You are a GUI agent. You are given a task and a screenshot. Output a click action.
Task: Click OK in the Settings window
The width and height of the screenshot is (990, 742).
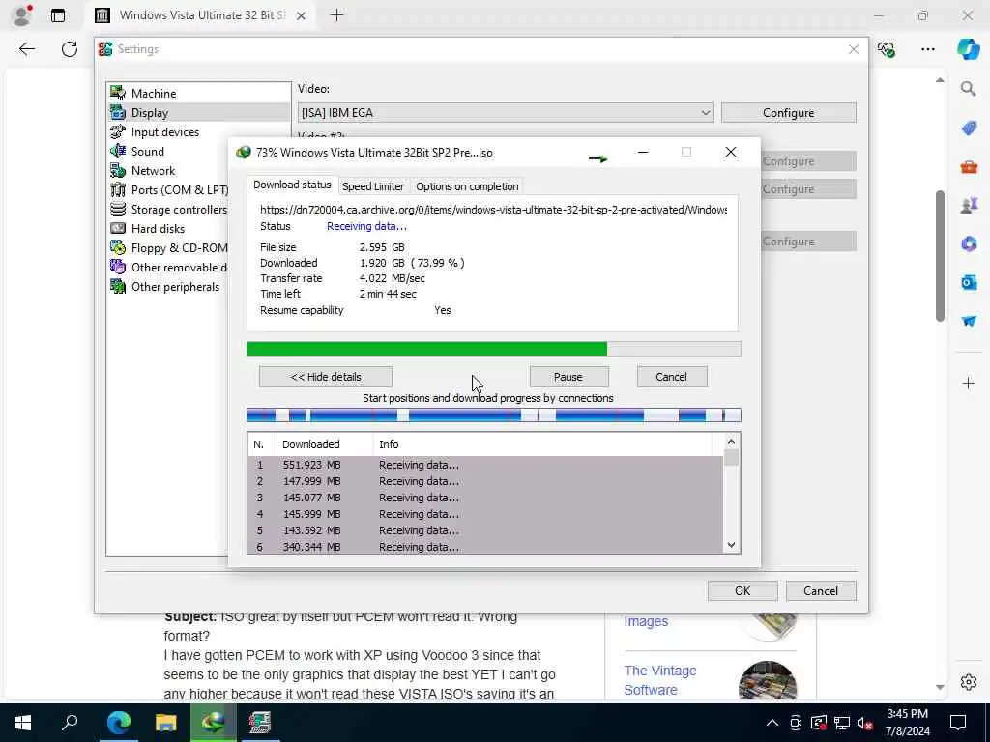click(742, 590)
